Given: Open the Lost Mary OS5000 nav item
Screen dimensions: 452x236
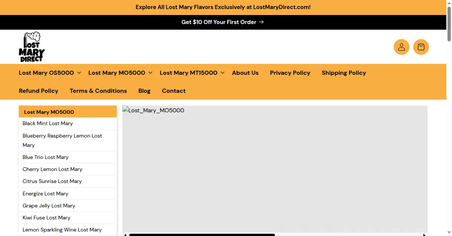Looking at the screenshot, I should 46,73.
